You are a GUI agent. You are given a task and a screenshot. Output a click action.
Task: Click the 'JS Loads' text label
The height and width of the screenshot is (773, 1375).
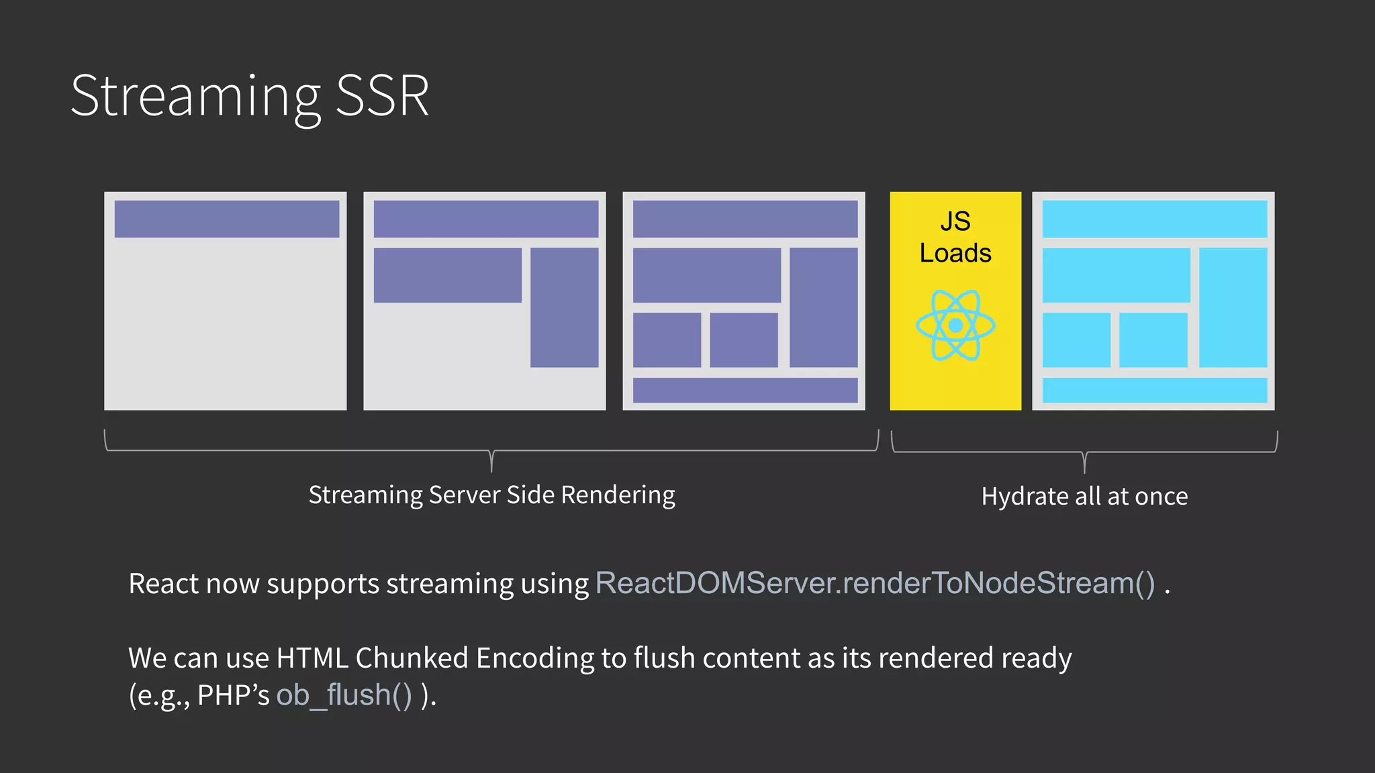[x=955, y=237]
